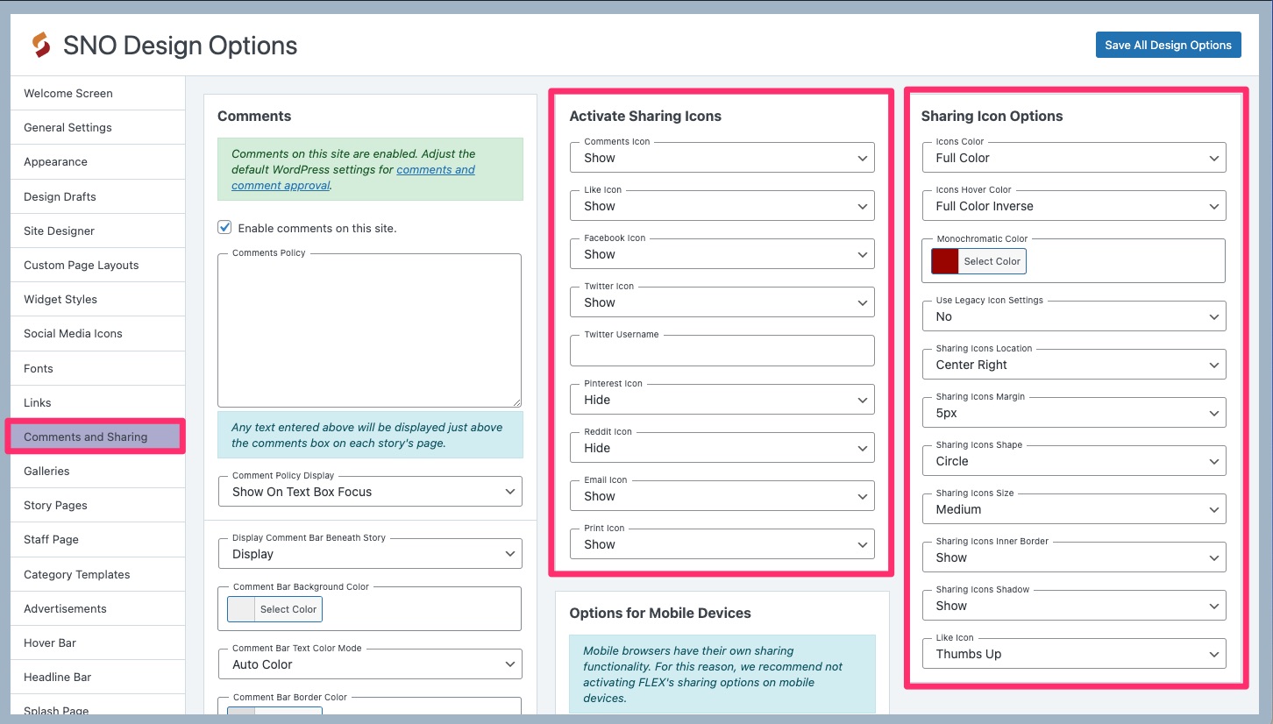The width and height of the screenshot is (1273, 724).
Task: Open Sharing Icons Size dropdown
Action: [x=1074, y=509]
